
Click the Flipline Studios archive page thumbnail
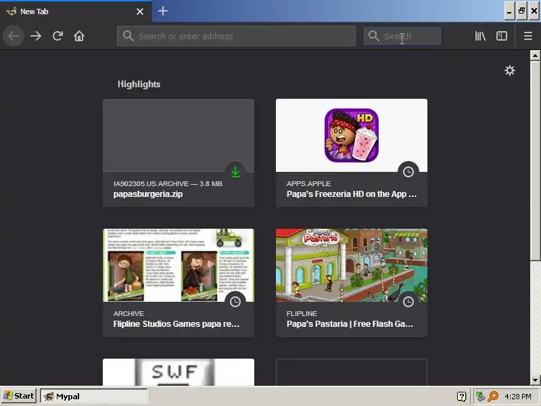pyautogui.click(x=179, y=265)
